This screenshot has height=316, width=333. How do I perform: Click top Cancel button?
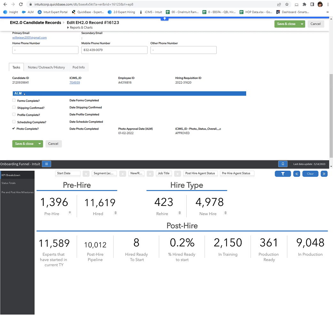click(315, 24)
